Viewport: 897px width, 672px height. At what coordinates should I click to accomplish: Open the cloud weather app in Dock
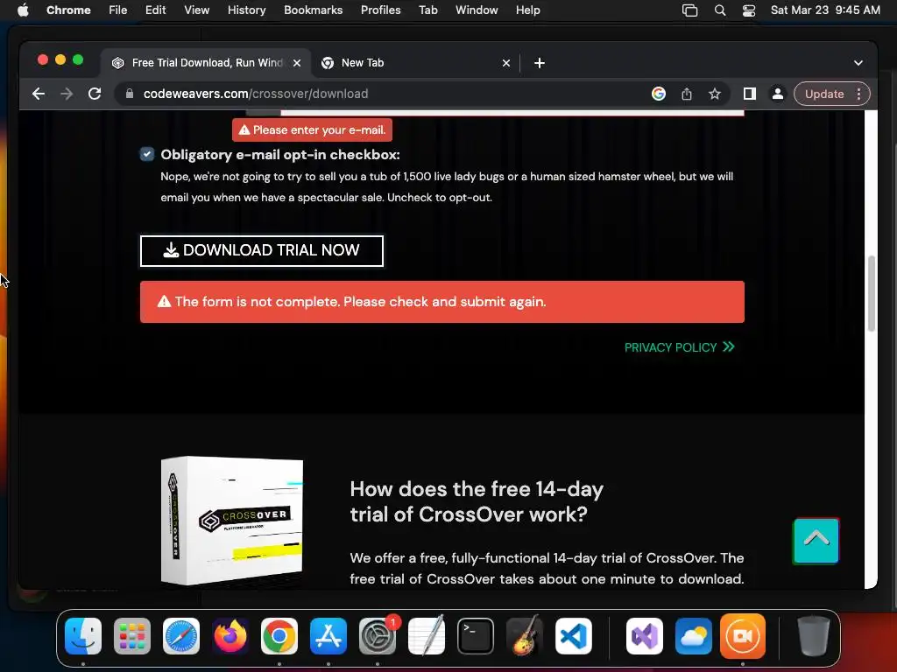694,636
